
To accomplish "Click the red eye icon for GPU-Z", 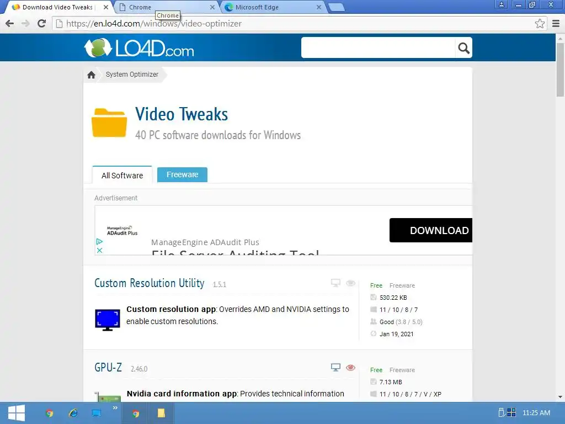I will point(350,367).
